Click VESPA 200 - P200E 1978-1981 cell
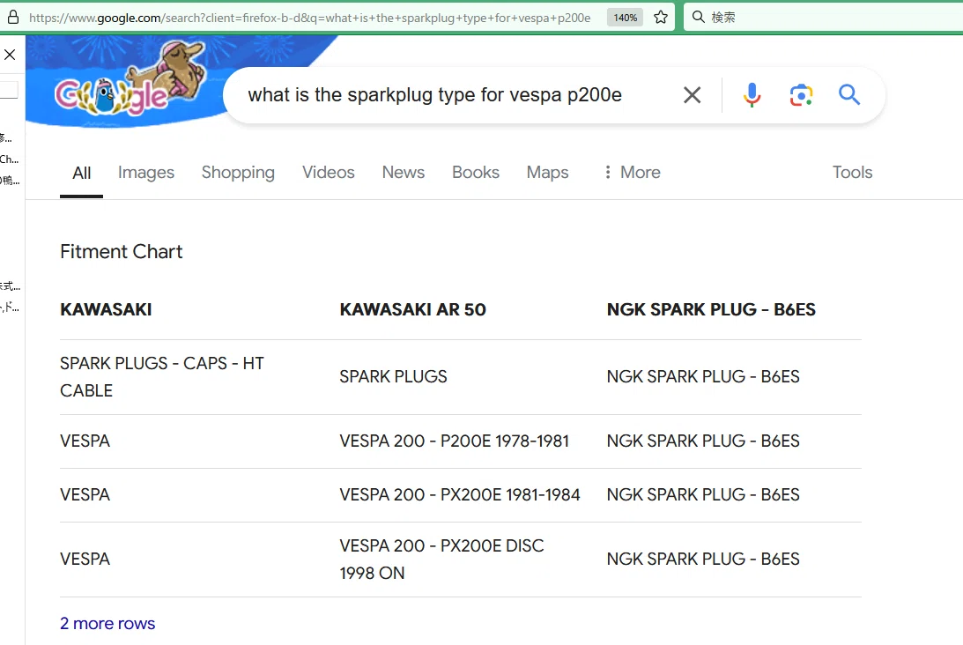 (x=455, y=441)
